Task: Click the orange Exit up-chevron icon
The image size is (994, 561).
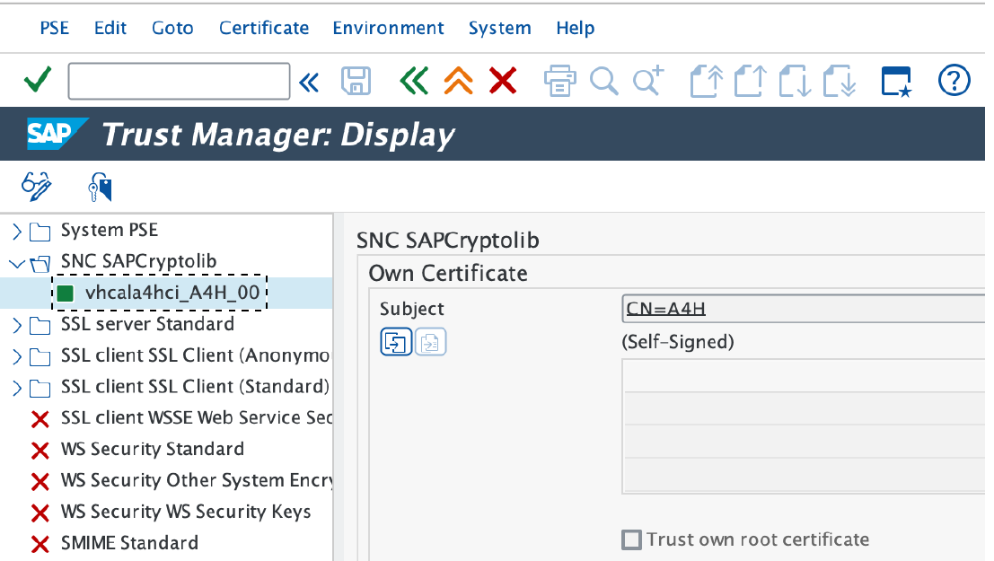Action: pos(458,82)
